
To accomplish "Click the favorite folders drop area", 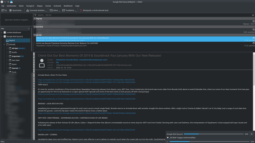I will point(17,20).
